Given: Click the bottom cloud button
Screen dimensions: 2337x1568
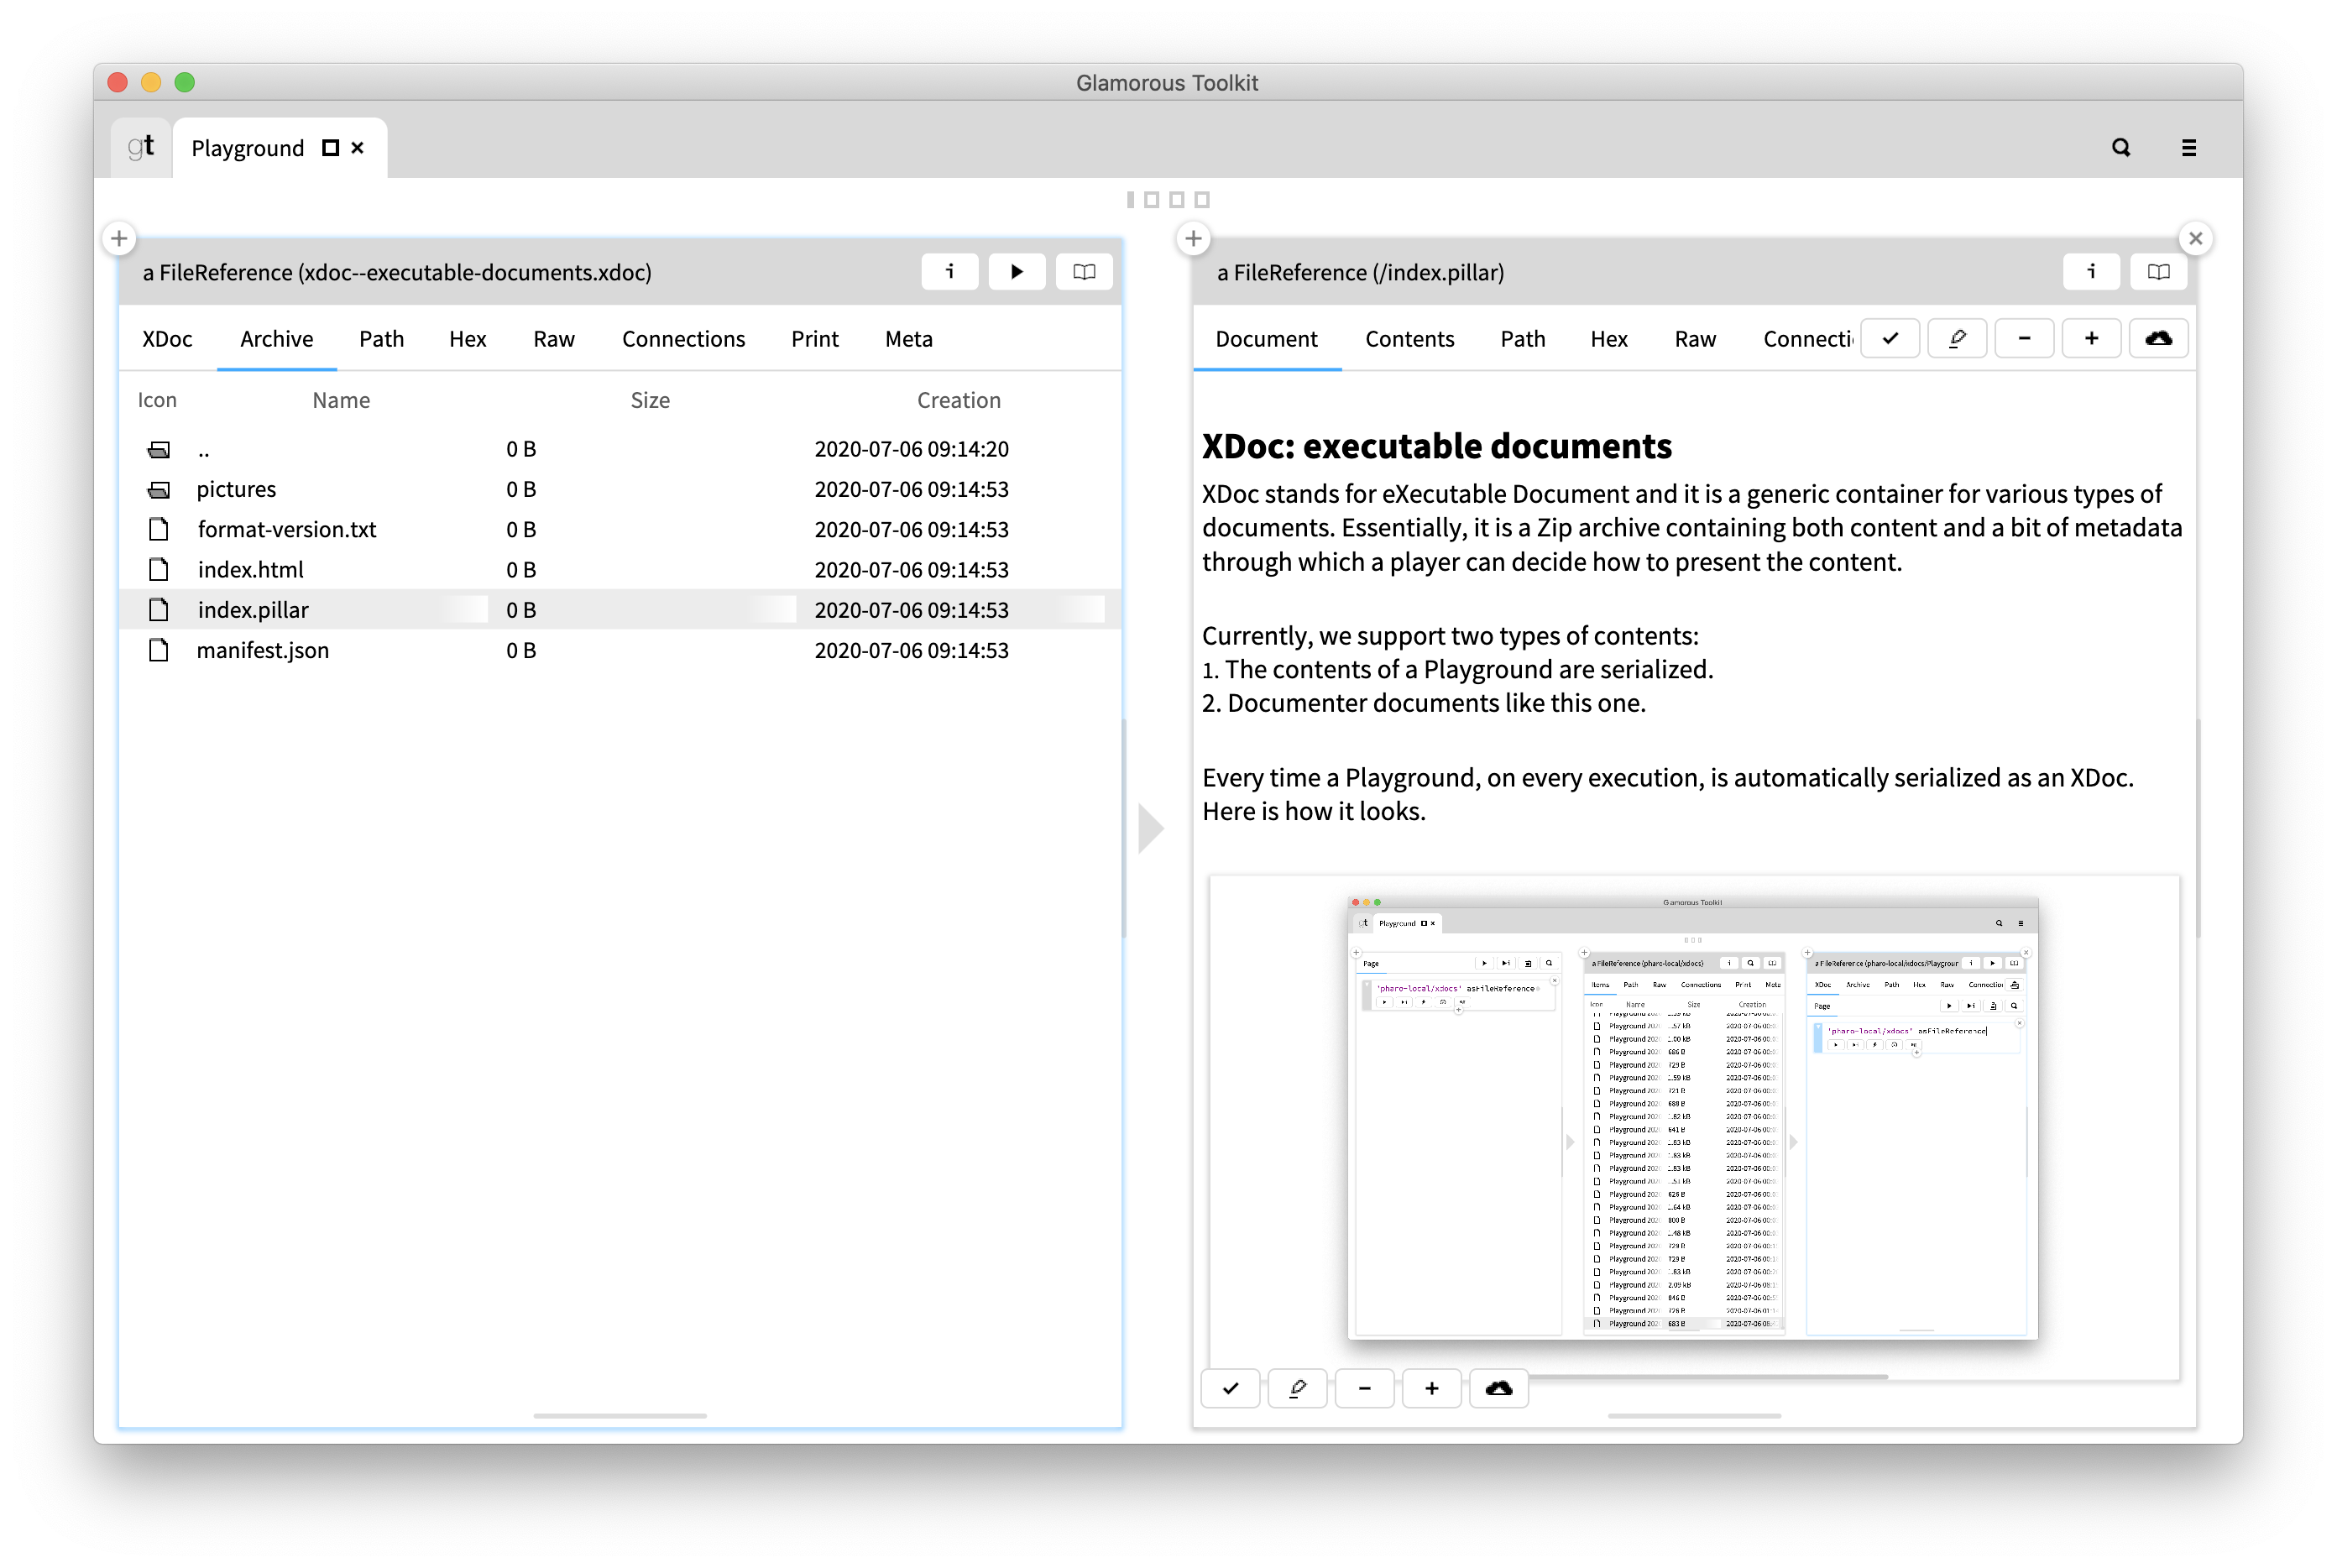Looking at the screenshot, I should tap(1498, 1388).
